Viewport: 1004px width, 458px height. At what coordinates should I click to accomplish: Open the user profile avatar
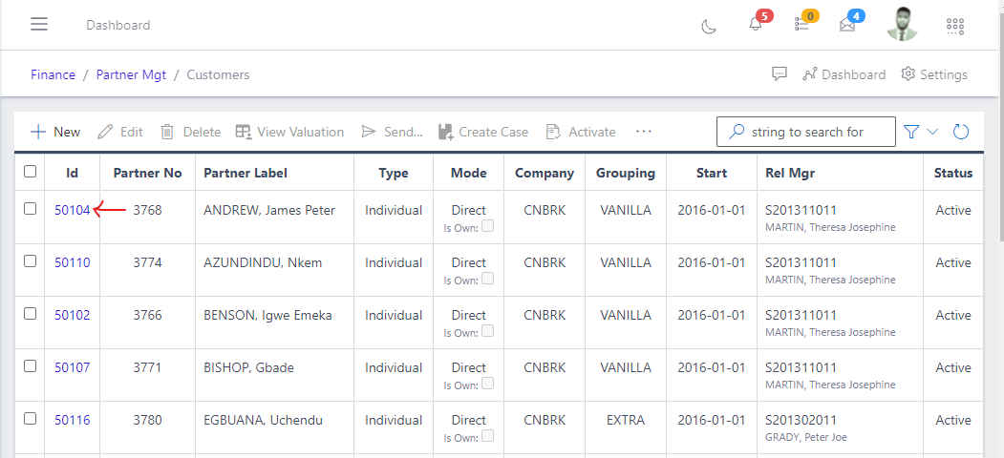[902, 24]
